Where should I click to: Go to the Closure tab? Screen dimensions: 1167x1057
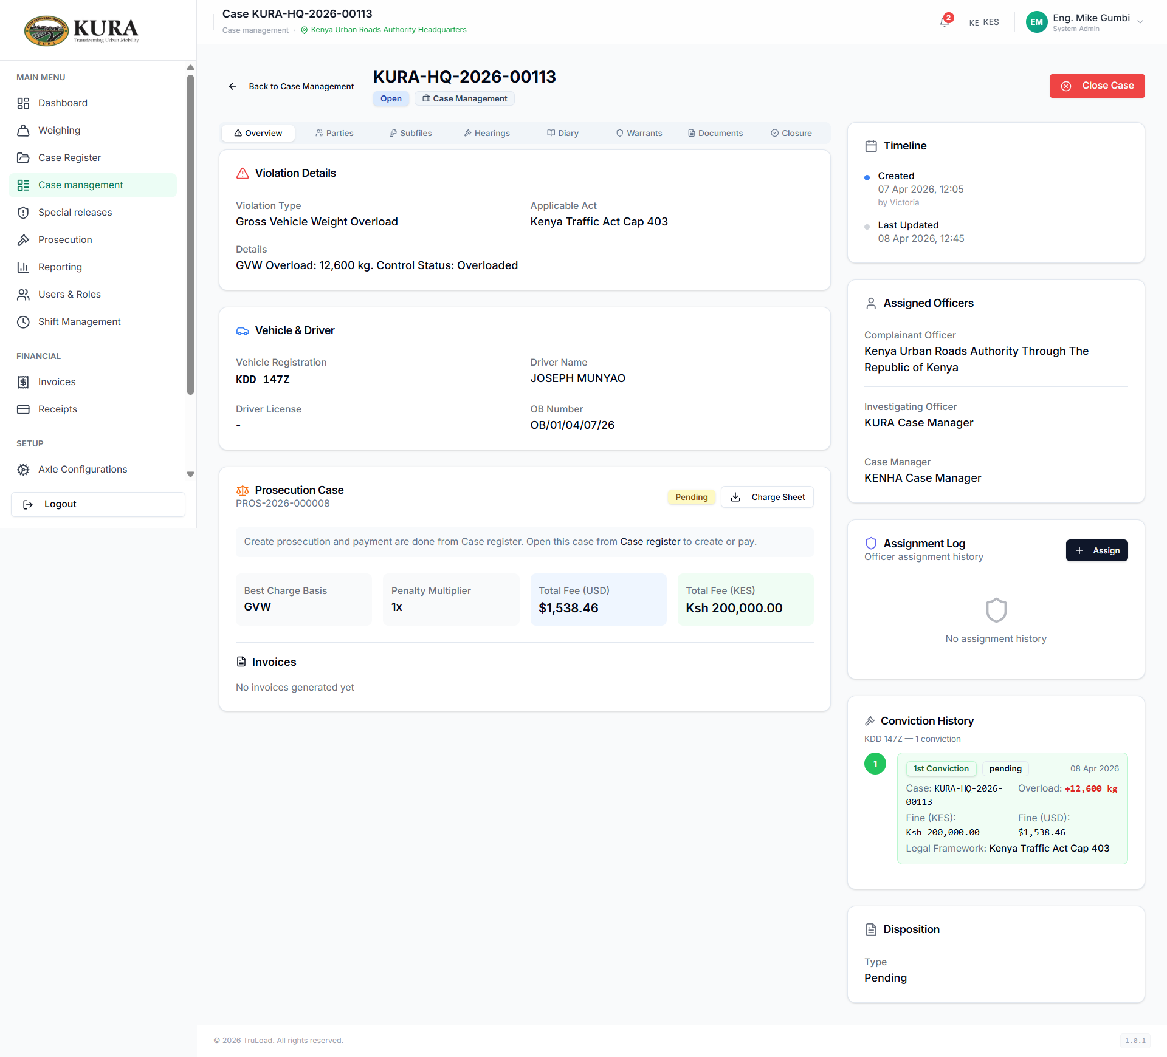pos(791,134)
